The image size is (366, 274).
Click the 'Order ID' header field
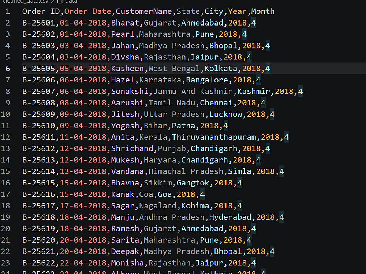click(x=41, y=11)
